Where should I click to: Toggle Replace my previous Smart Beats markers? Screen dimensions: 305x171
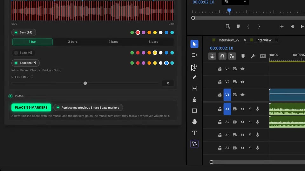click(88, 108)
